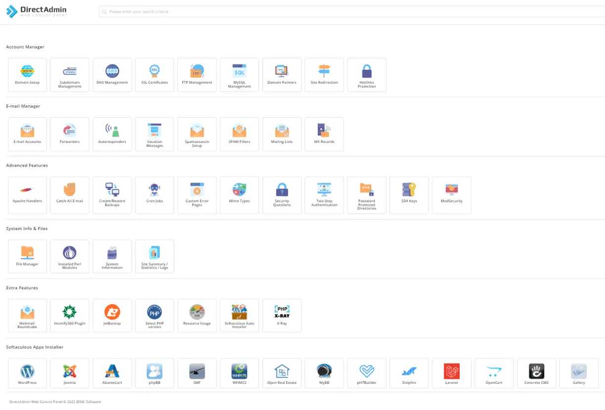Open SSH Keys

(409, 195)
